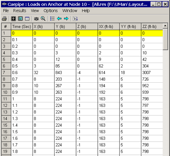Select the Zoom All magnifier icon
The width and height of the screenshot is (170, 156).
click(43, 19)
